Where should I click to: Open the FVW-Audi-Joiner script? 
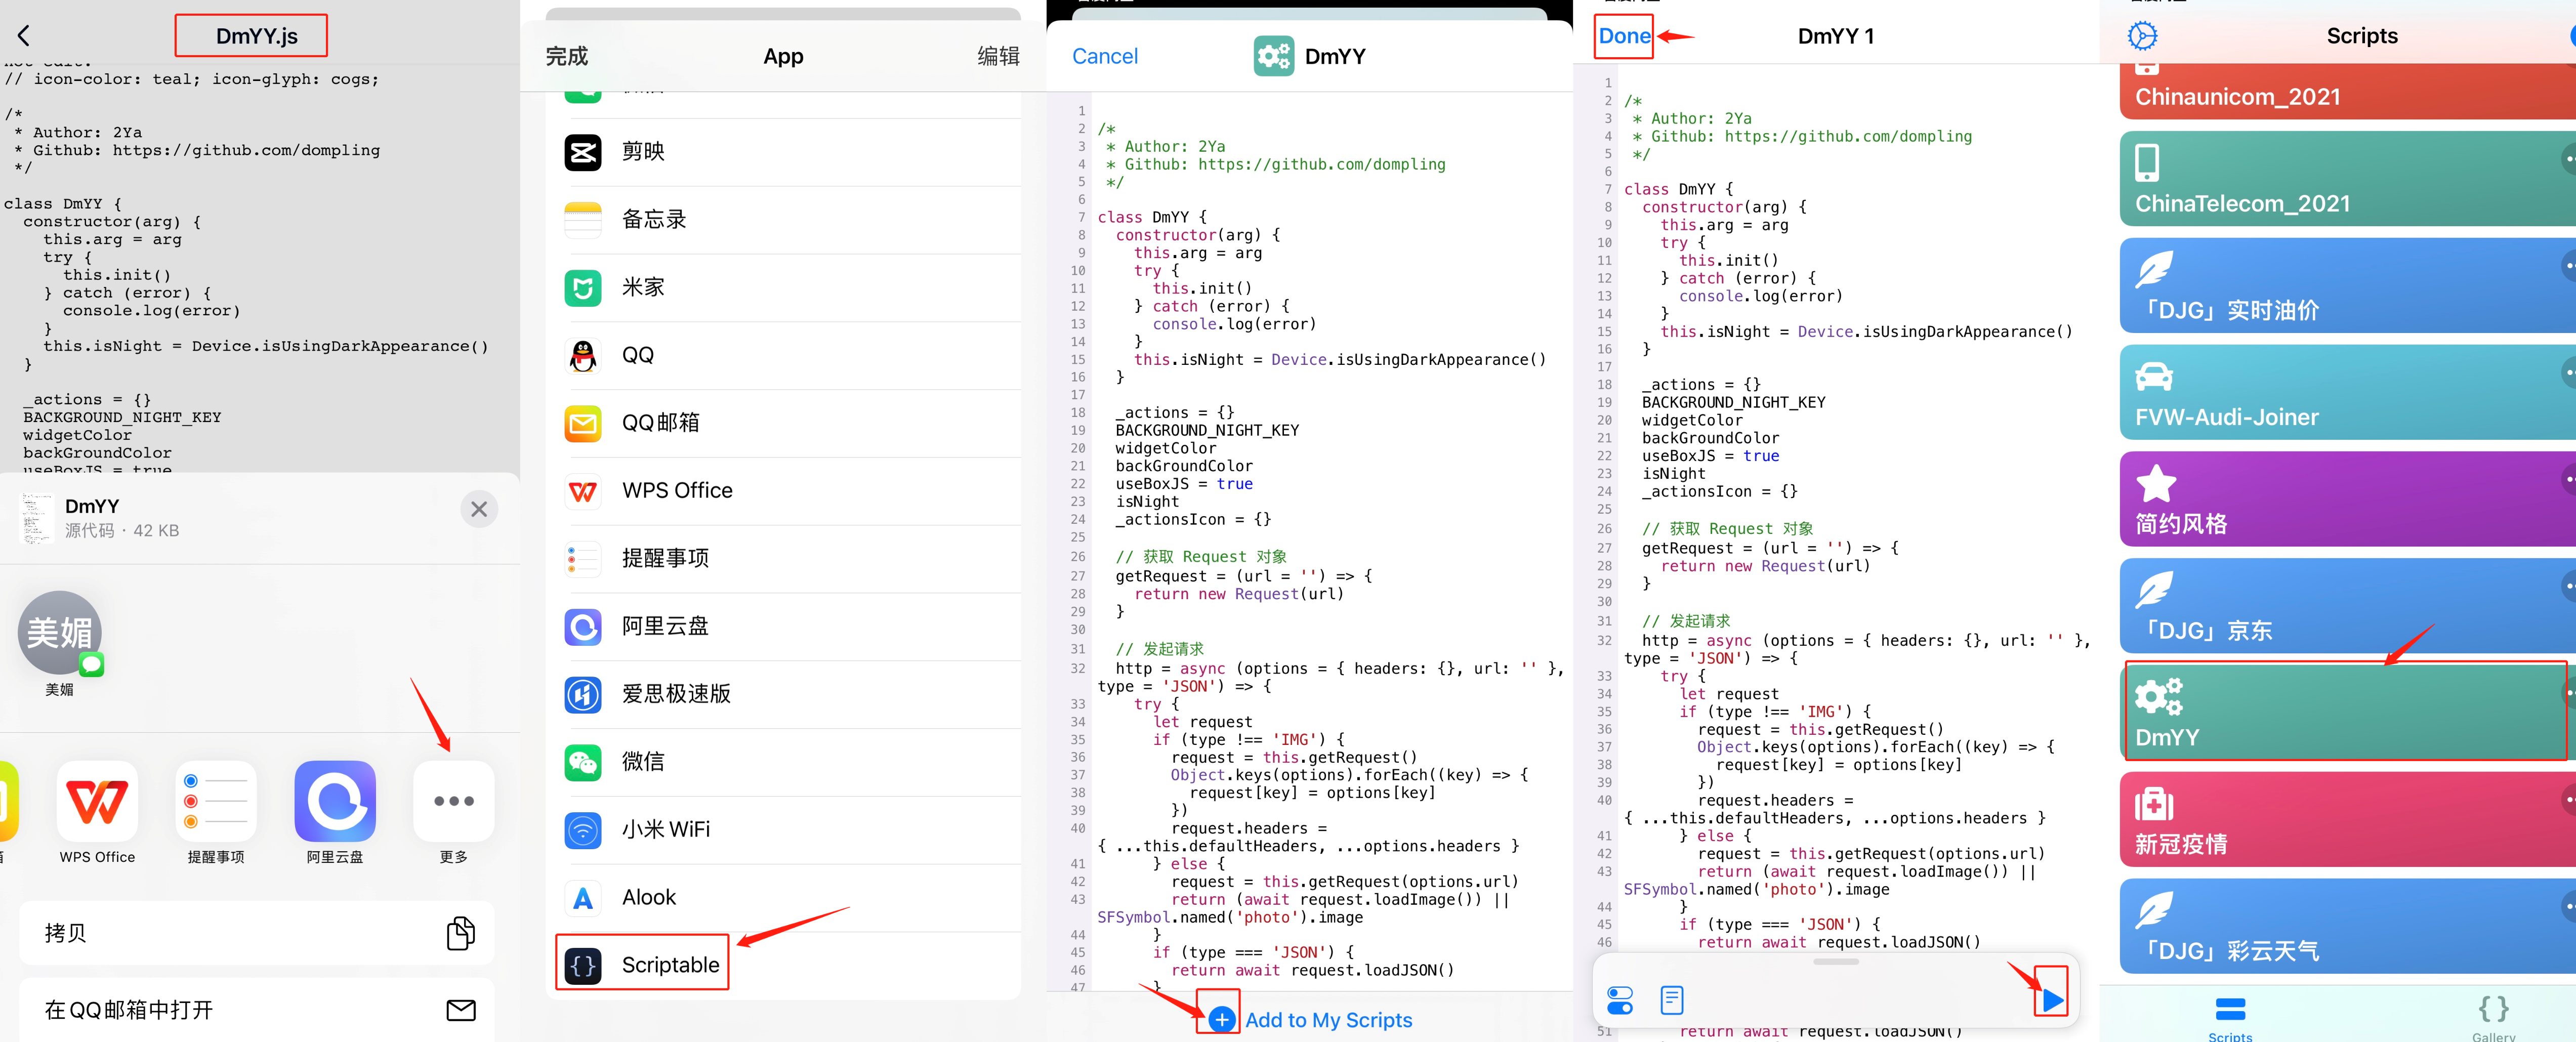[x=2347, y=392]
